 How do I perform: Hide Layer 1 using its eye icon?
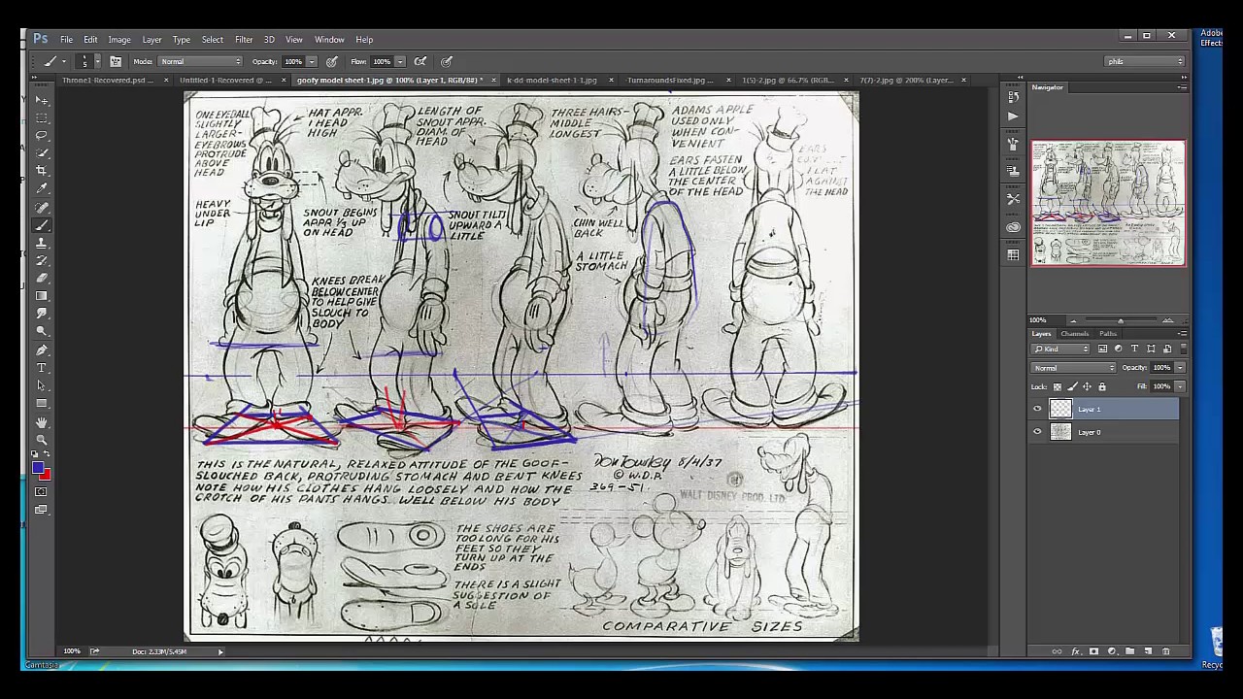(x=1037, y=409)
